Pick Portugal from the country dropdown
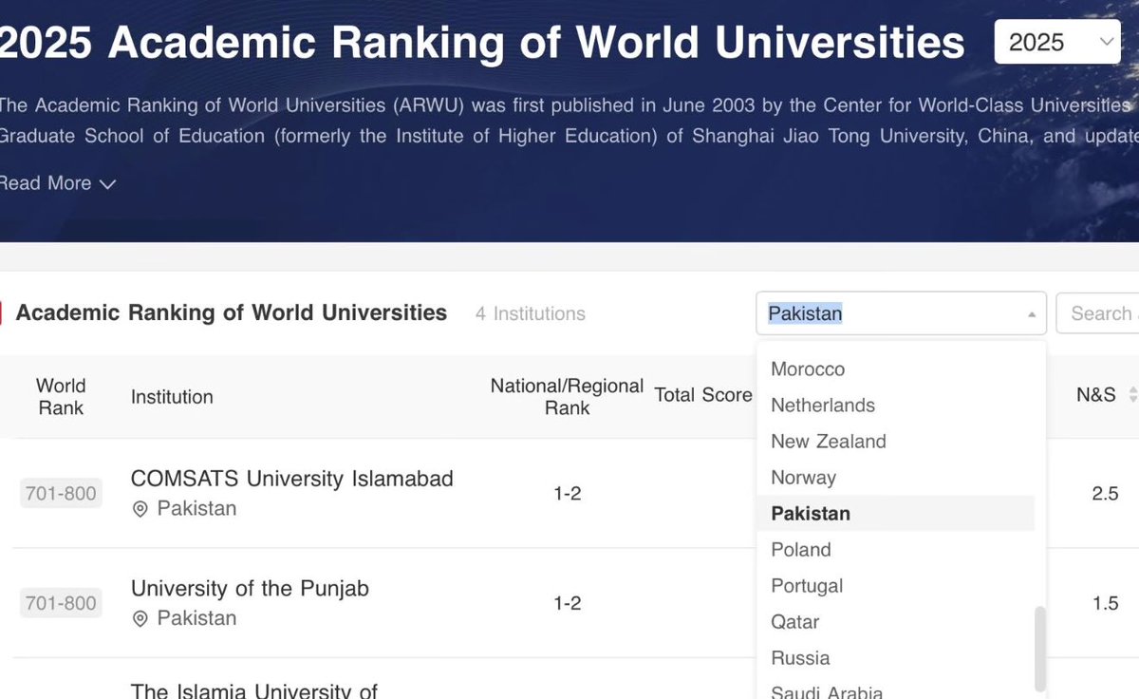 pyautogui.click(x=807, y=585)
